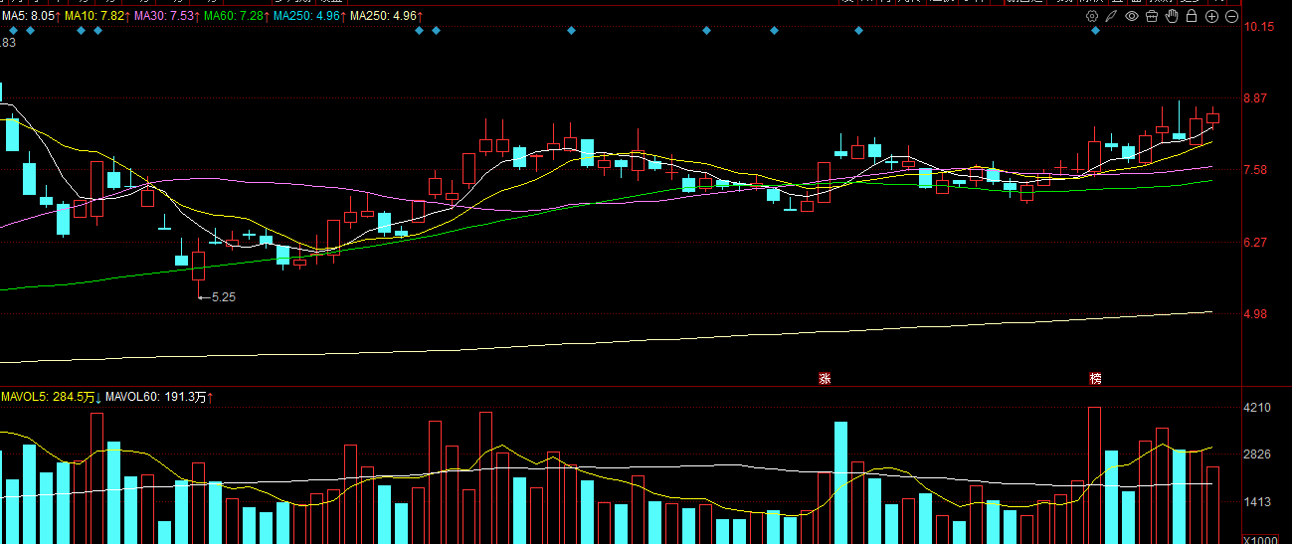This screenshot has width=1292, height=544.
Task: Click the 4210 volume axis label
Action: pos(1258,408)
